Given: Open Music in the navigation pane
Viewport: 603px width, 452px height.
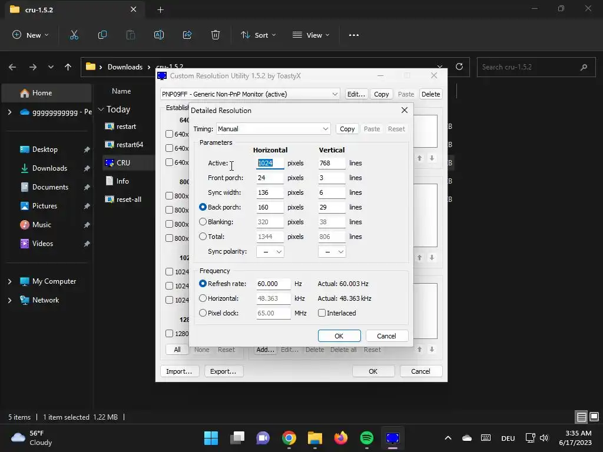Looking at the screenshot, I should (x=42, y=225).
